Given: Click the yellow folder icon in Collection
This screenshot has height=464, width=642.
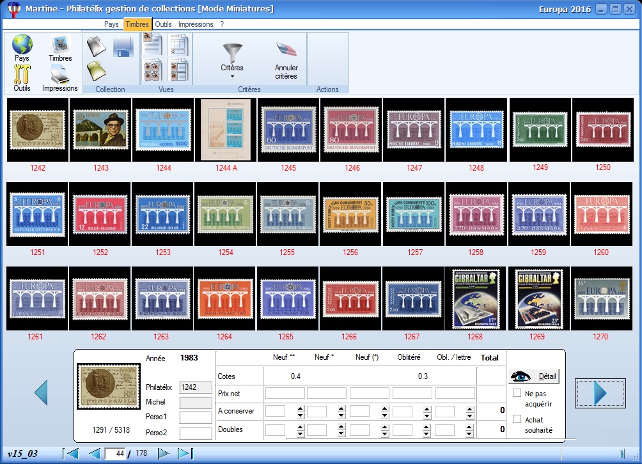Looking at the screenshot, I should tap(96, 71).
